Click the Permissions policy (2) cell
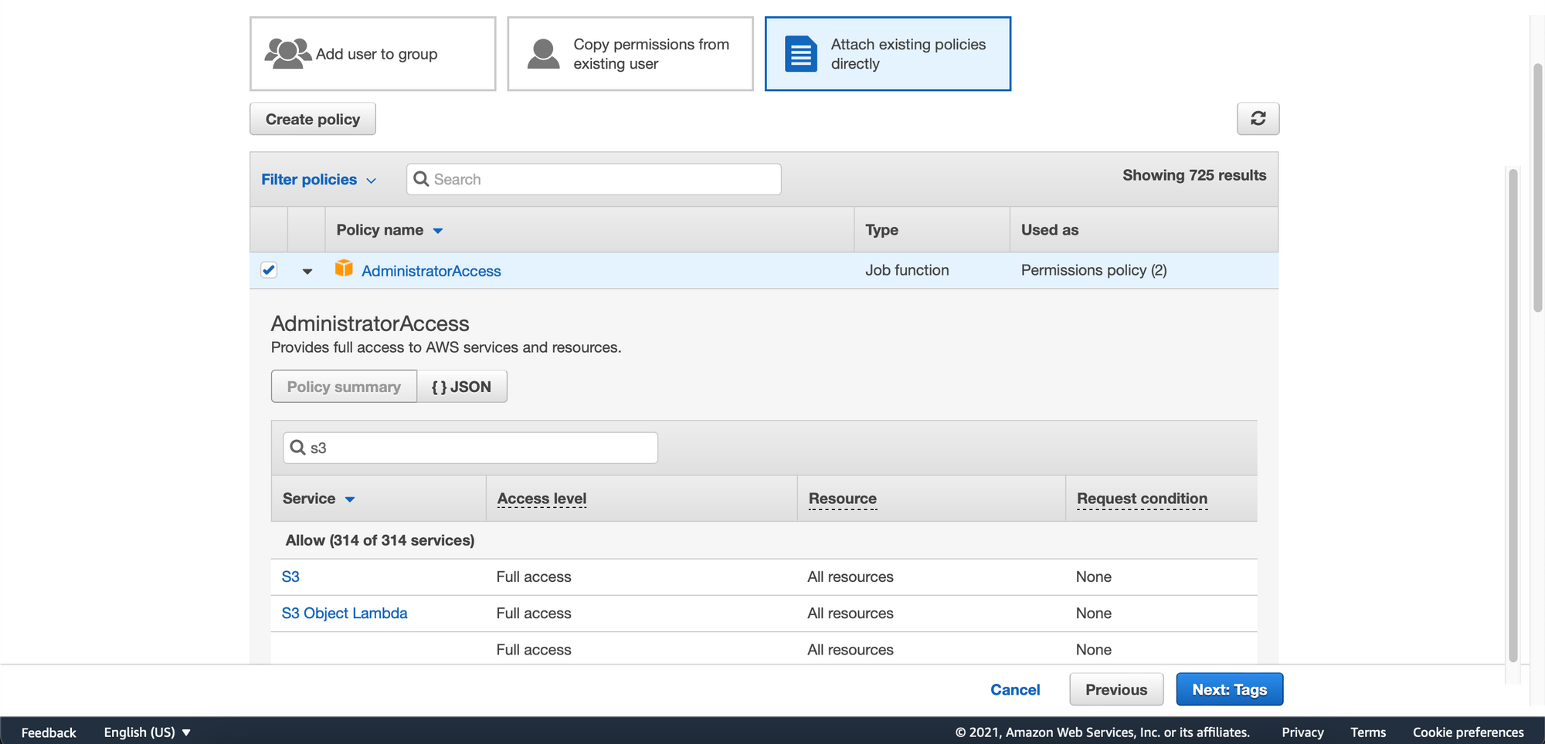Viewport: 1545px width, 744px height. point(1094,270)
